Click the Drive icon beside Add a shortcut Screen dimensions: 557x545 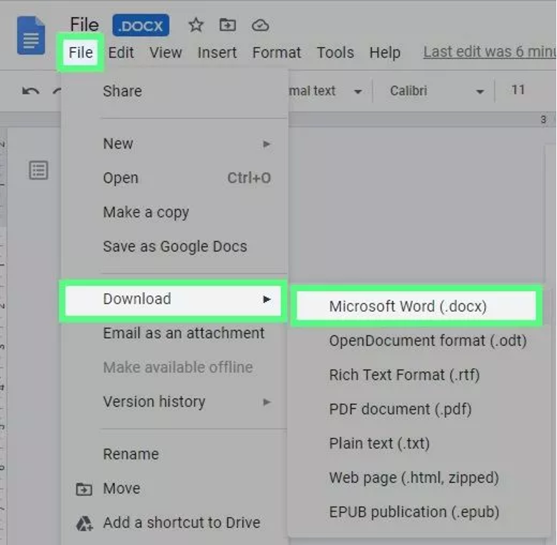point(84,524)
